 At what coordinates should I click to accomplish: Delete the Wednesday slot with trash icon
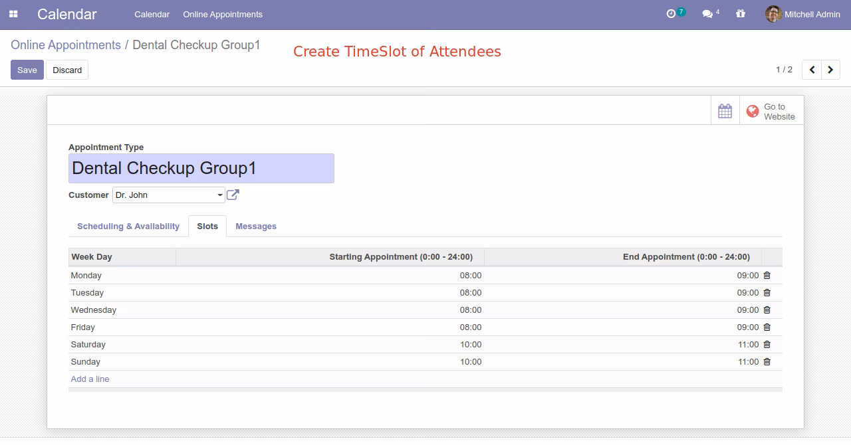coord(767,310)
